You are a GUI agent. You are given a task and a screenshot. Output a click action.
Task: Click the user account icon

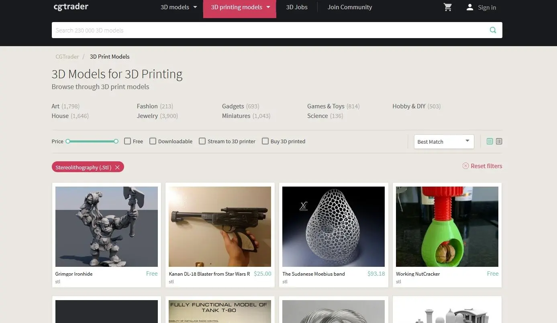tap(470, 7)
